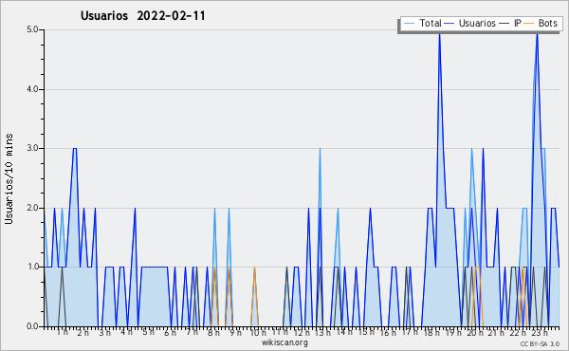Click the wikiscan.org label below chart
Screen dimensions: 569x351
point(284,342)
